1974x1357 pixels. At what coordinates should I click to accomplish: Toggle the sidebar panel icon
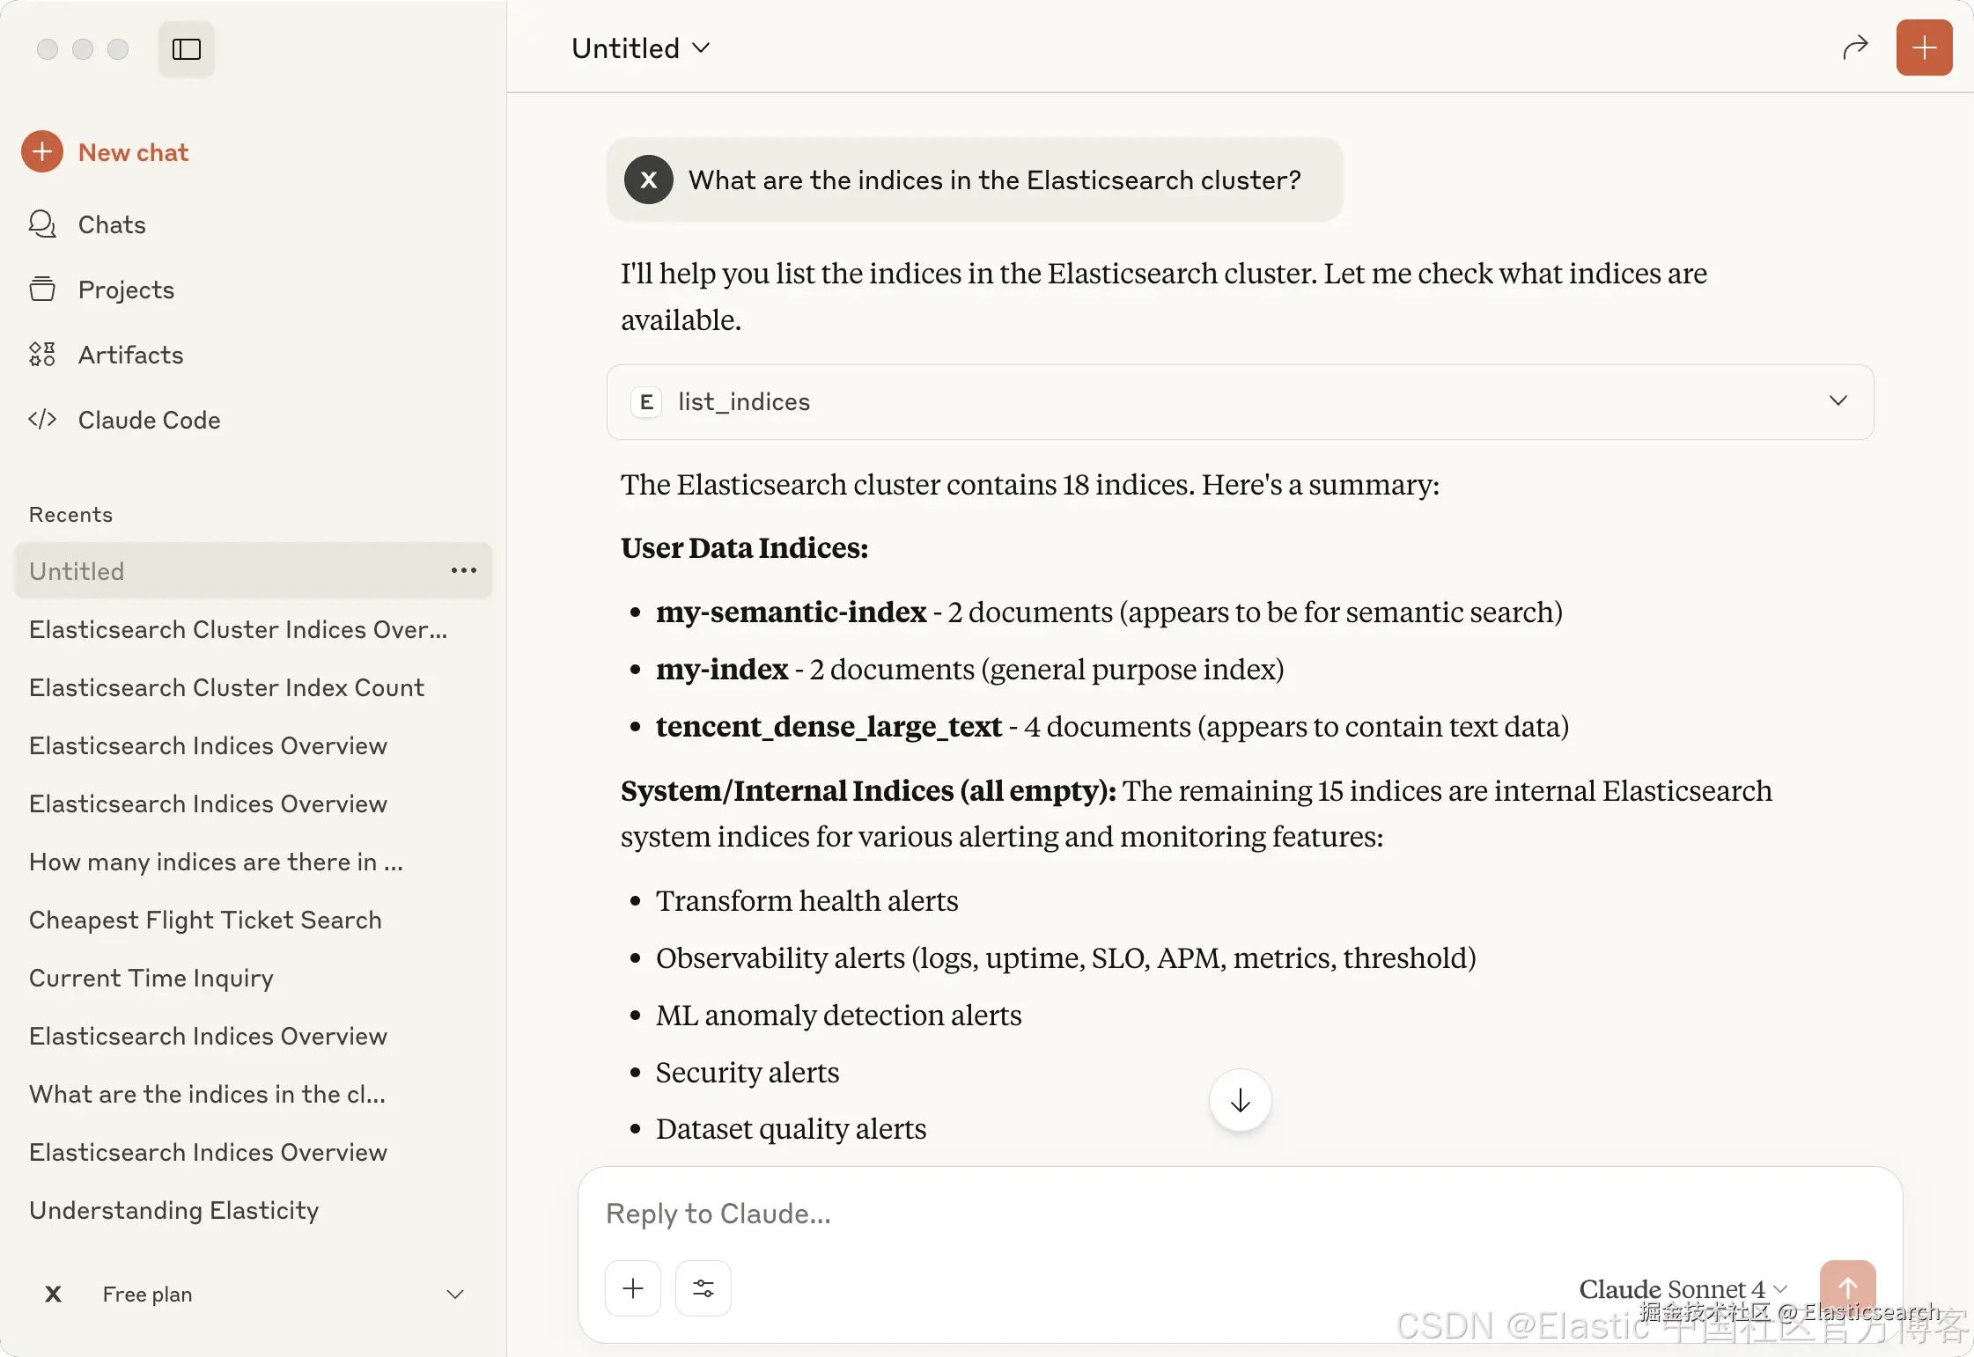point(187,49)
